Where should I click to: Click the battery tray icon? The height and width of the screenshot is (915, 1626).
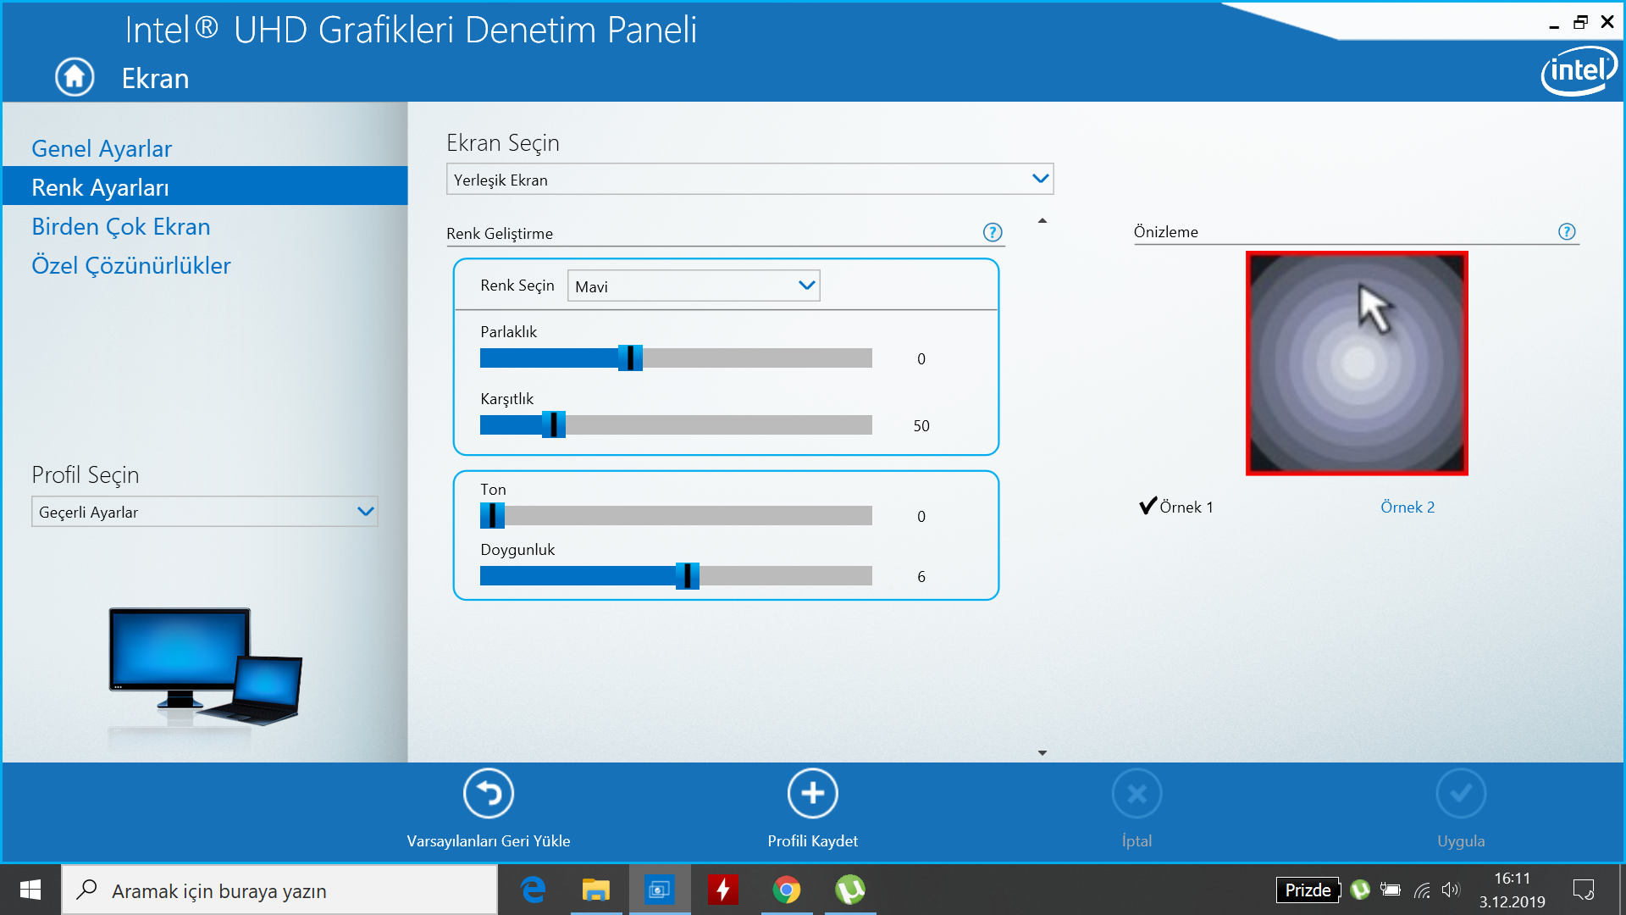point(1391,890)
